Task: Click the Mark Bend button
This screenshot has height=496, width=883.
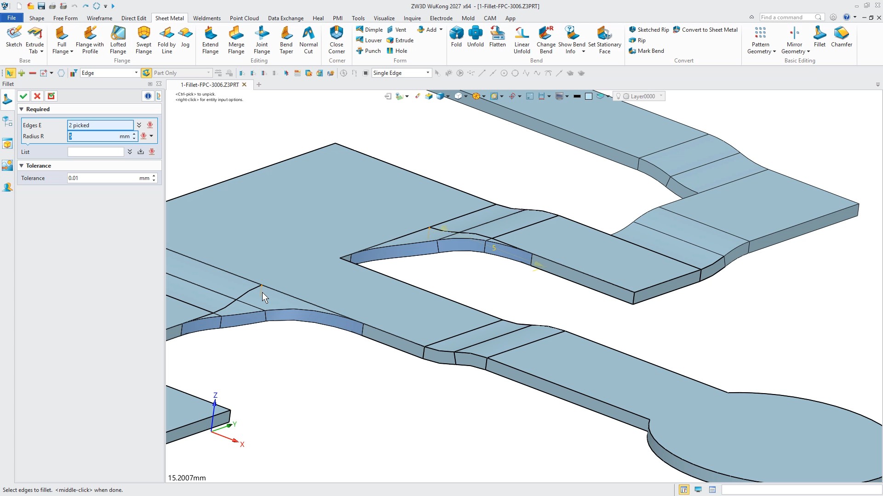Action: [646, 51]
